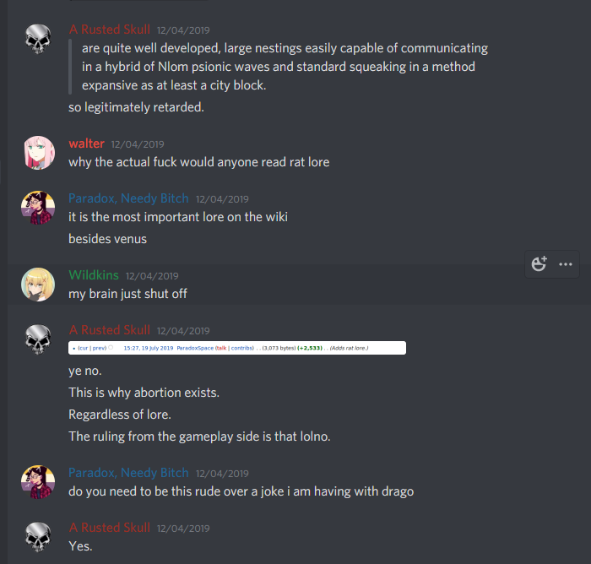591x564 pixels.
Task: Click walter's pink-haired avatar
Action: [38, 152]
